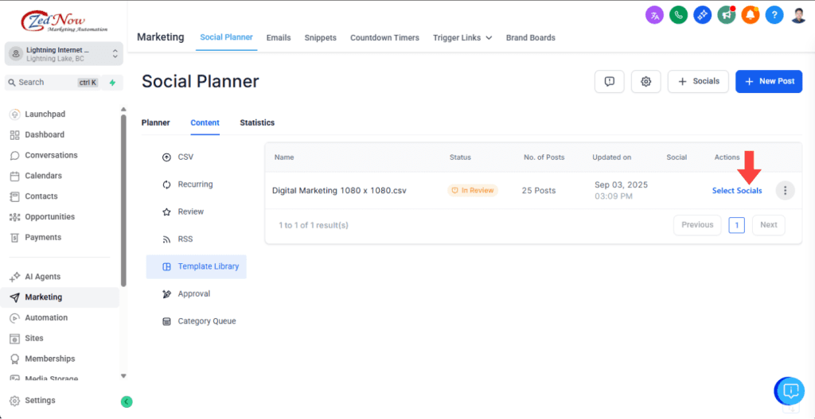Open the chat support widget
The image size is (815, 419).
click(790, 390)
